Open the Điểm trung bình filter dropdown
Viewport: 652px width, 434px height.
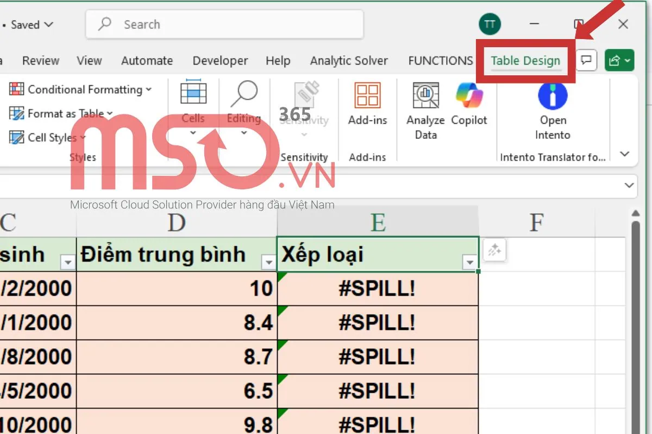268,262
